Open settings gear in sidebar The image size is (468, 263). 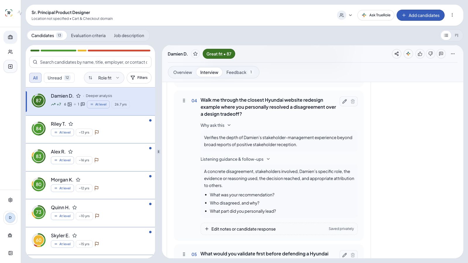pyautogui.click(x=10, y=200)
